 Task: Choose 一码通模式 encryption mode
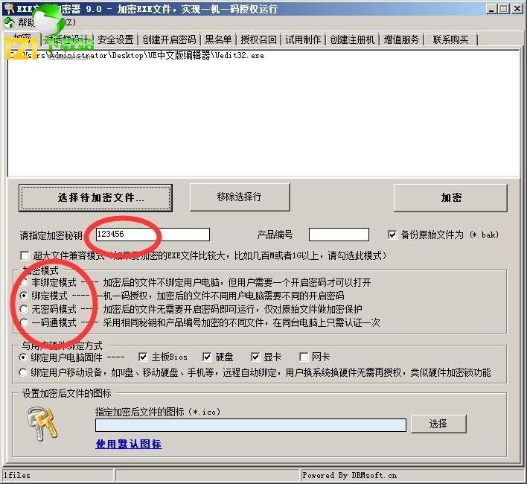tap(24, 322)
